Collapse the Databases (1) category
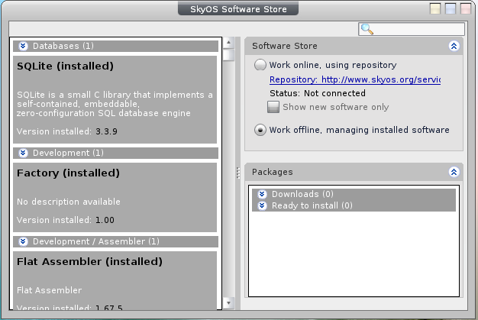Image resolution: width=478 pixels, height=320 pixels. coord(23,46)
